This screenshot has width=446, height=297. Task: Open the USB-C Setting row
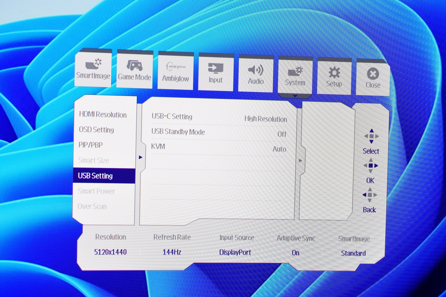(219, 118)
